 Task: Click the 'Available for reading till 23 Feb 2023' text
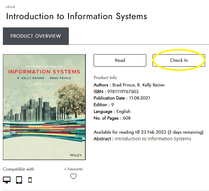[x=130, y=132]
